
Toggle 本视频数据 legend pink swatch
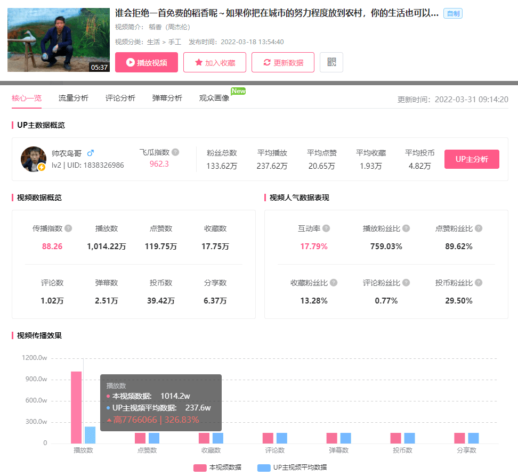200,468
